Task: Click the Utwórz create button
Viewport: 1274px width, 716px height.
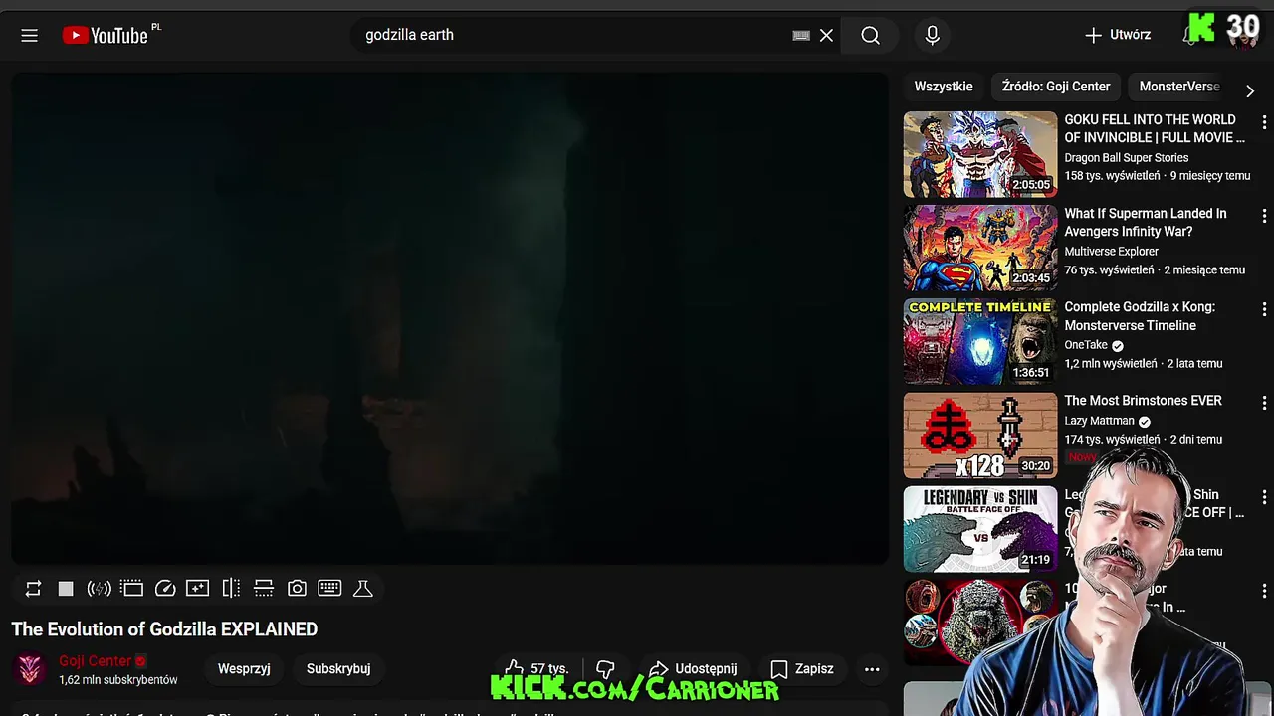Action: pyautogui.click(x=1118, y=35)
